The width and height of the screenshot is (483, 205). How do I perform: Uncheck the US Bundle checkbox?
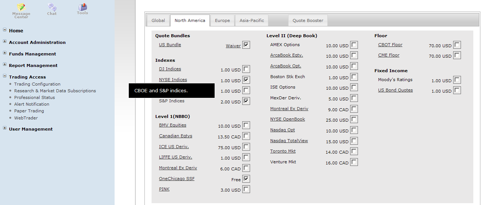click(x=246, y=45)
